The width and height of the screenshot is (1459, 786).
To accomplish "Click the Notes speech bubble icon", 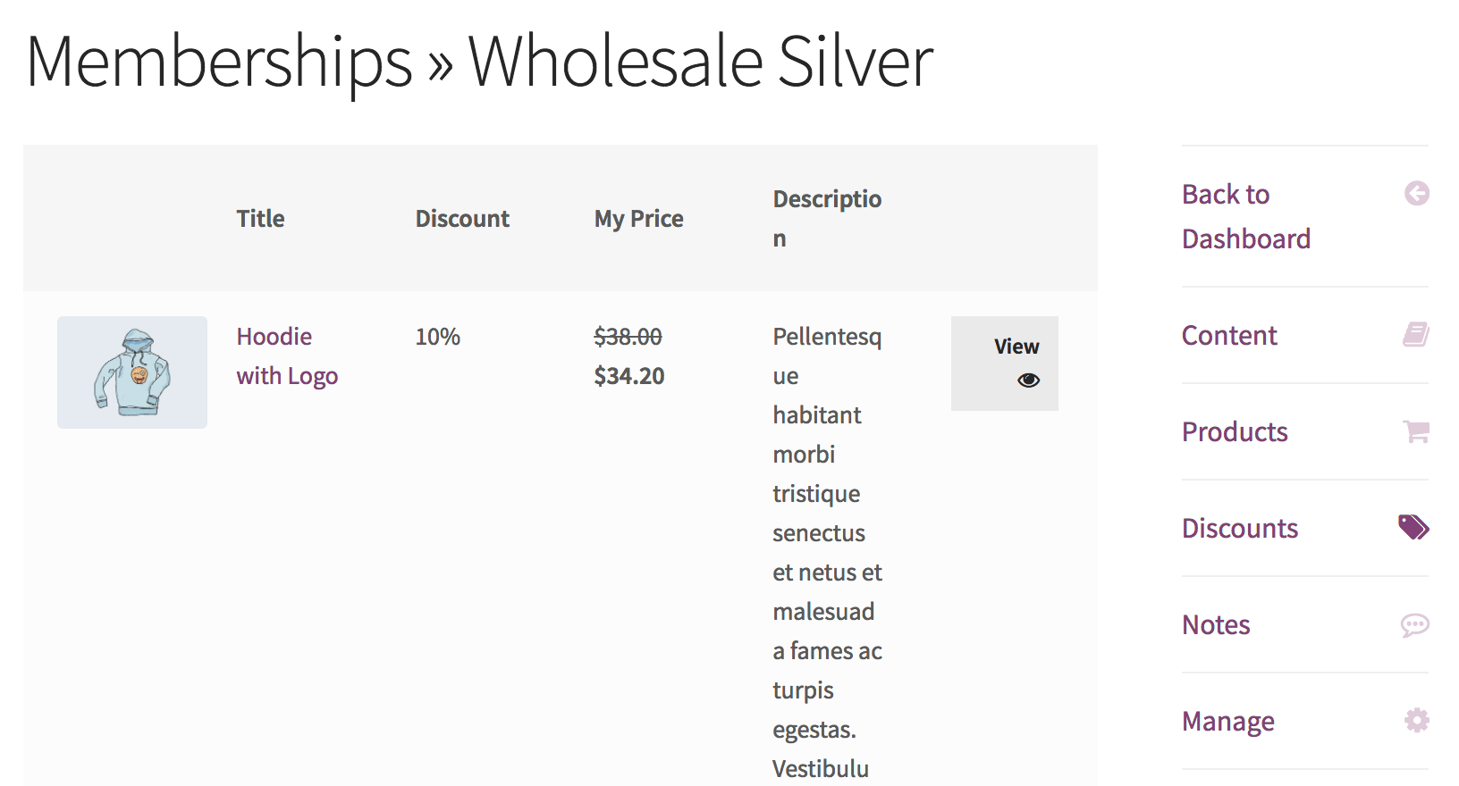I will [1414, 624].
